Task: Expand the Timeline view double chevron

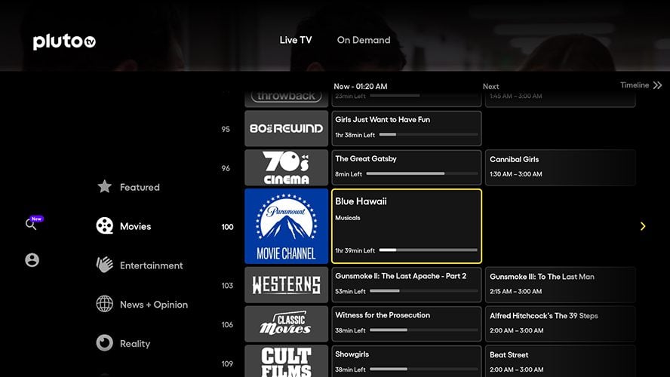Action: click(658, 85)
